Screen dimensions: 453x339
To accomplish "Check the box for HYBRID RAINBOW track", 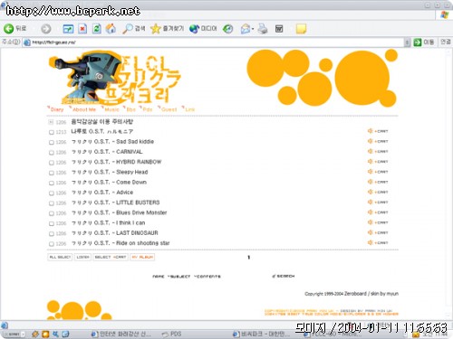I will point(52,163).
